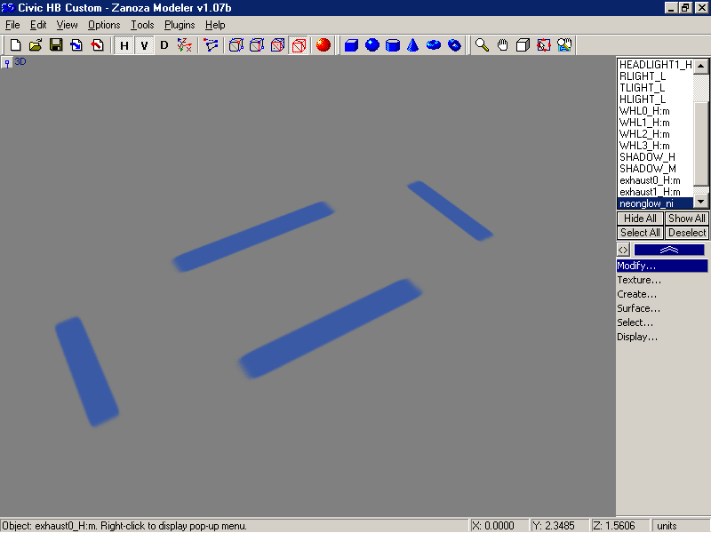Create a blue cube primitive
The width and height of the screenshot is (711, 533).
[x=351, y=45]
